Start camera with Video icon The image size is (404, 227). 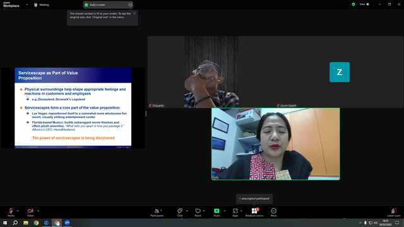click(x=30, y=212)
